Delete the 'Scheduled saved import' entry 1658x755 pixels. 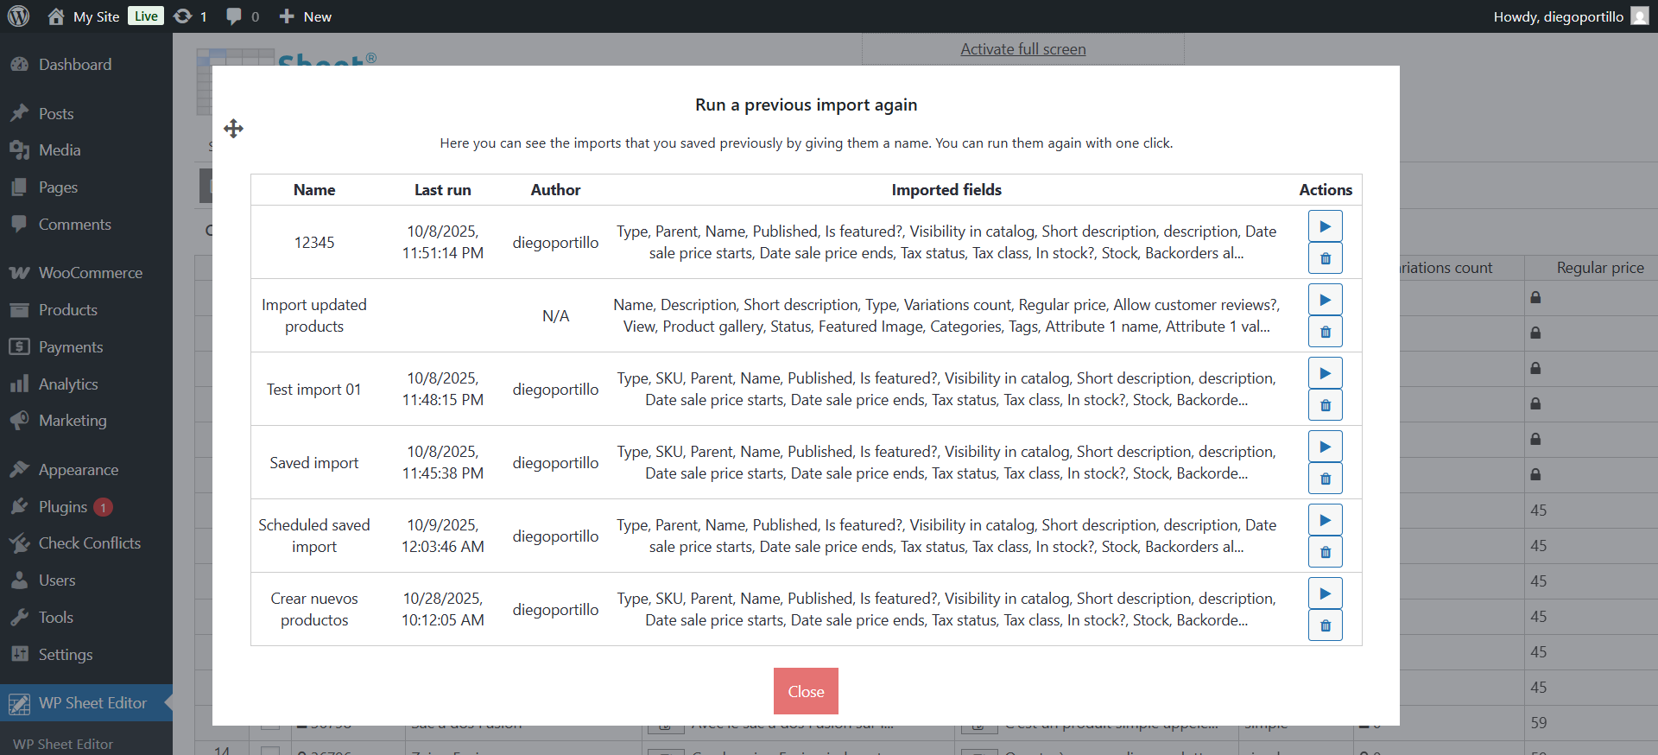1325,552
